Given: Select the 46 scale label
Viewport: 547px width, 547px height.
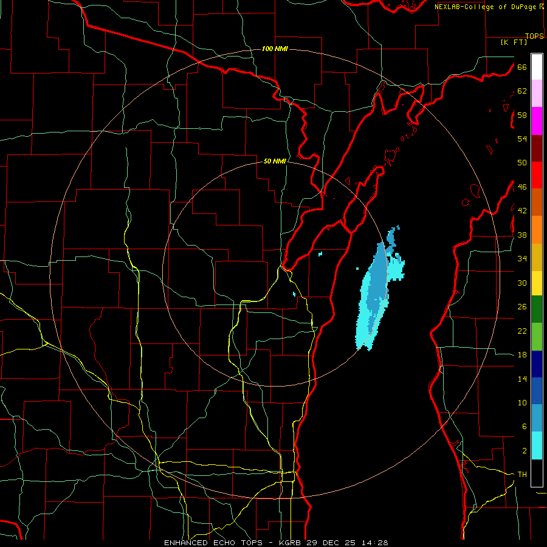Looking at the screenshot, I should tap(522, 187).
